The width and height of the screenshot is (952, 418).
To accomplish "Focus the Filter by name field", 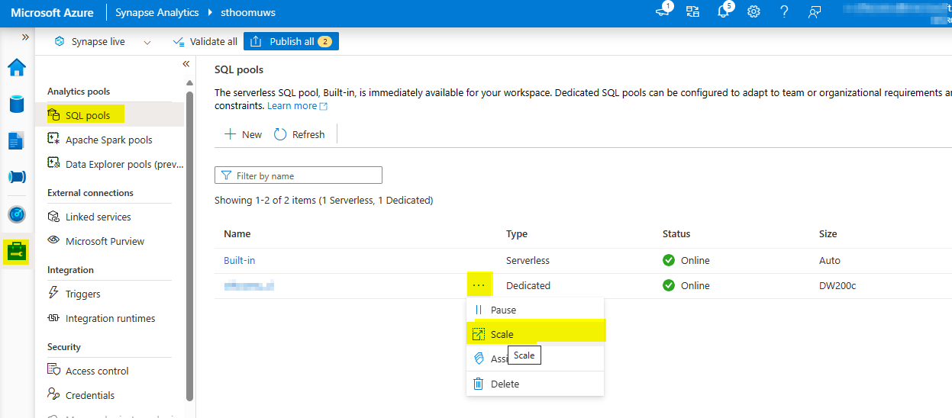I will point(299,175).
